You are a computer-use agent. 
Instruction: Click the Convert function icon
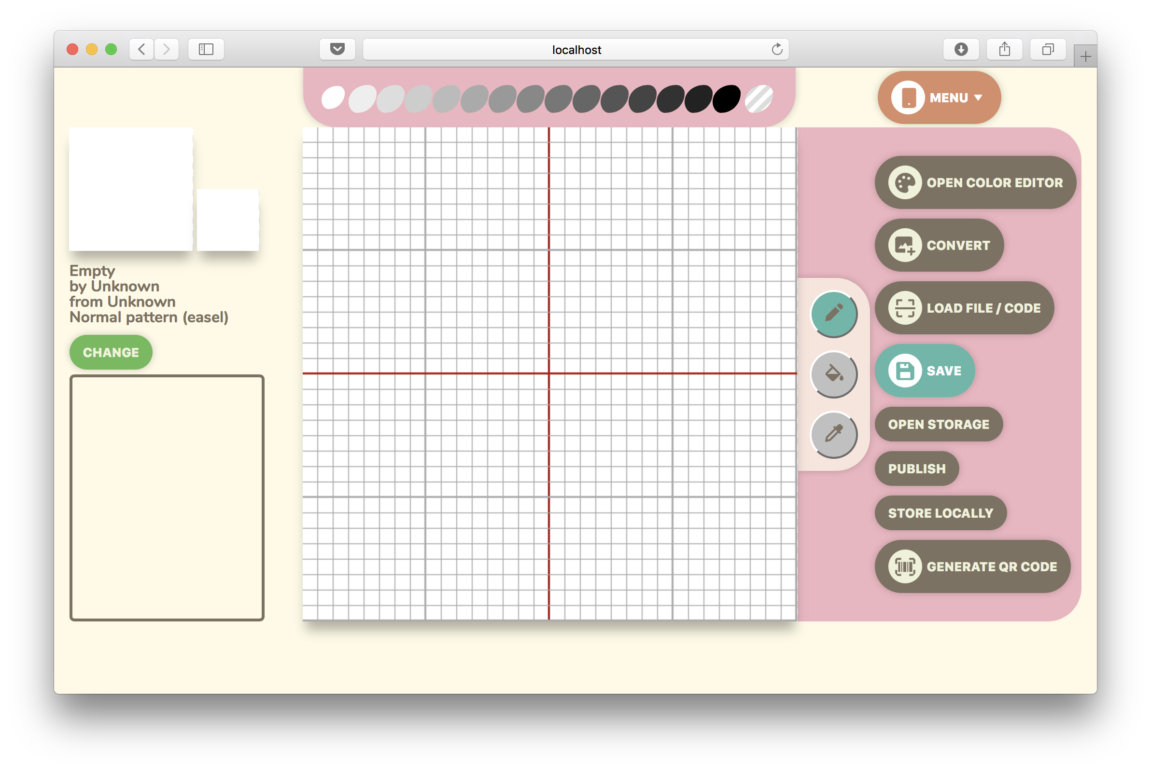tap(904, 245)
